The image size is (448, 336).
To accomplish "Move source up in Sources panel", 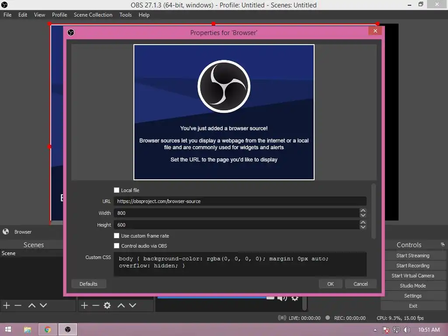I will (121, 305).
